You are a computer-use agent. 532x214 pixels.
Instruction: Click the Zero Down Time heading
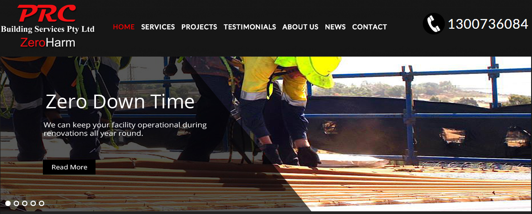point(120,102)
